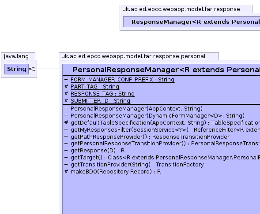Viewport: 260px width, 214px height.
Task: Select the RESPONSE_TAG : String field
Action: [99, 94]
